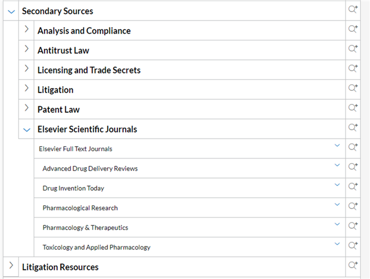Open dropdown for Elsevier Full Text Journals
The width and height of the screenshot is (370, 279).
click(x=337, y=145)
